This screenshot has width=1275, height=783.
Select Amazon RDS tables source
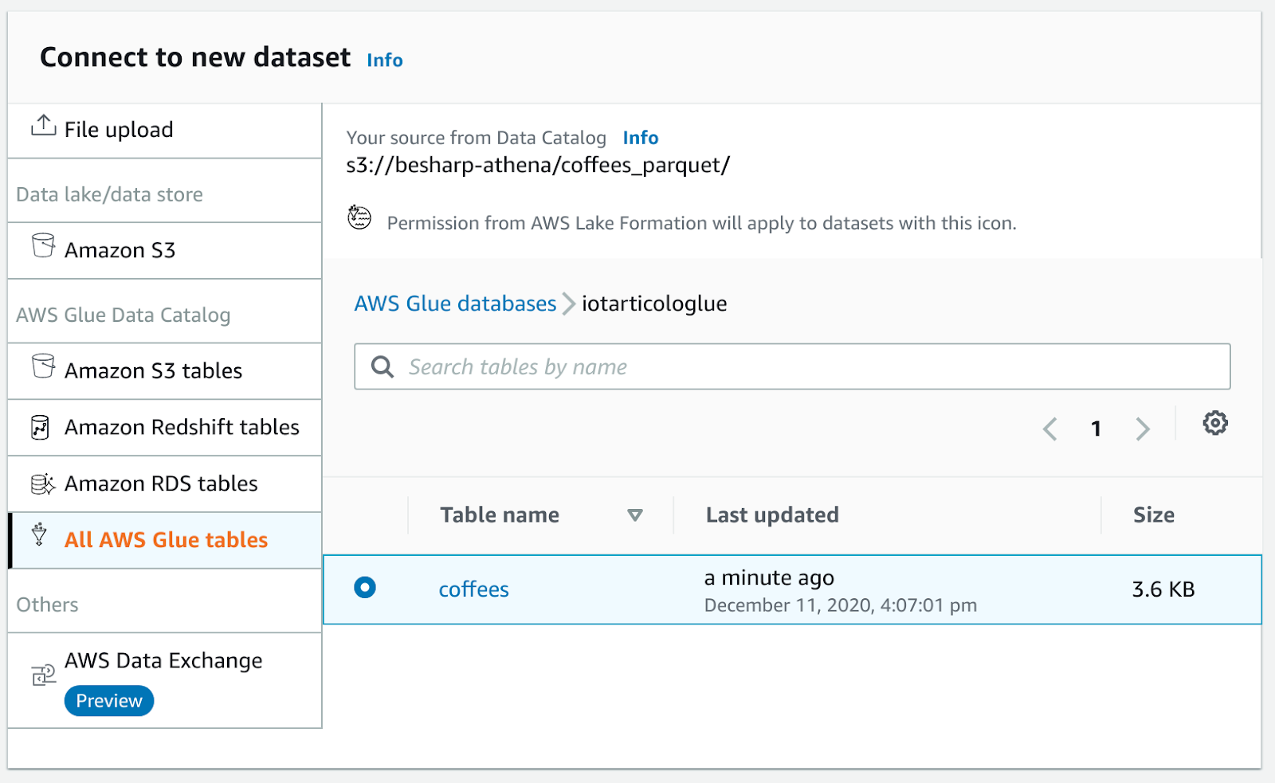coord(165,484)
